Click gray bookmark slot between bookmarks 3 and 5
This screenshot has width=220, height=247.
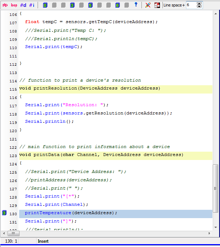tap(81, 5)
